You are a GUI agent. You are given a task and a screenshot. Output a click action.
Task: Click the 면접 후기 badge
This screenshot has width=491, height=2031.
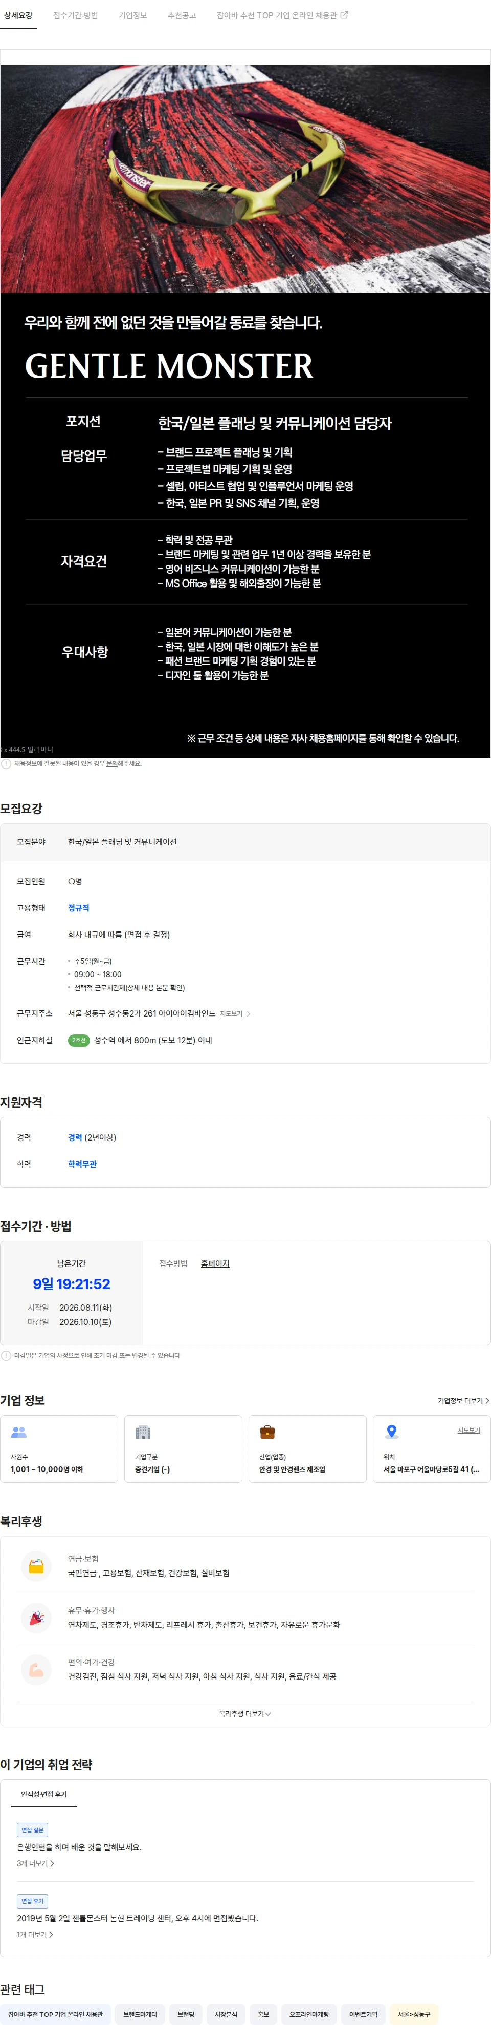tap(32, 1901)
